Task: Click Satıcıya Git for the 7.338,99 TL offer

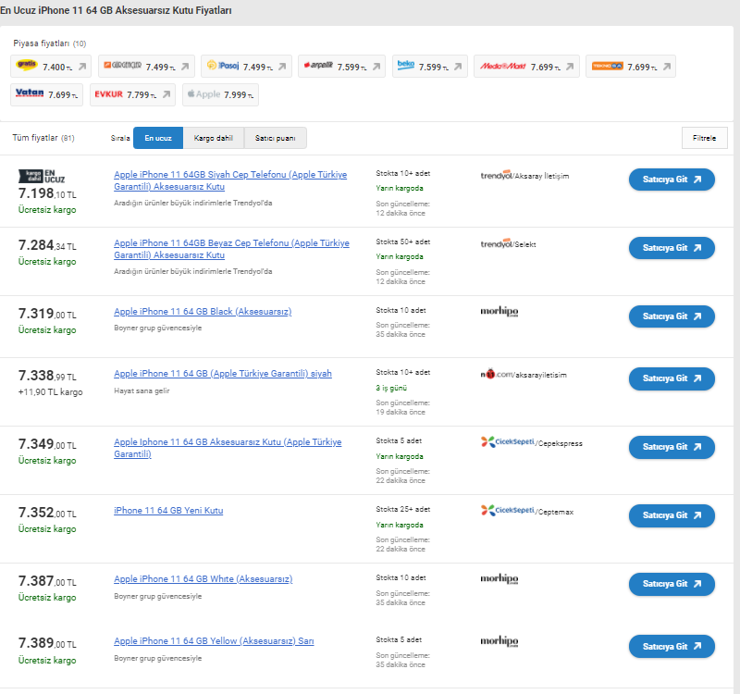Action: [x=672, y=378]
